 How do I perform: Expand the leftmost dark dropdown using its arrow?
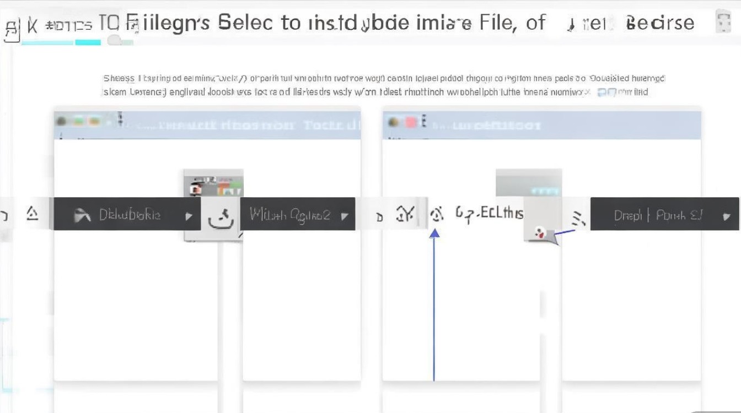(189, 216)
